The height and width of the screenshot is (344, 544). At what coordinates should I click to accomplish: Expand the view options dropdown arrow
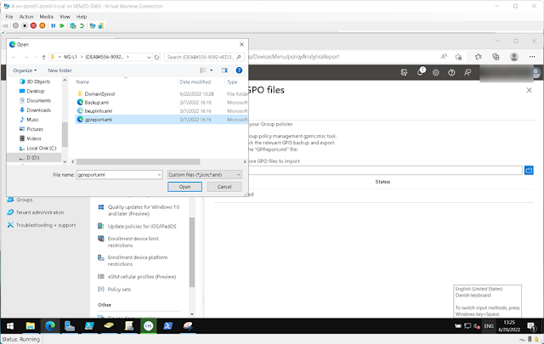(212, 70)
